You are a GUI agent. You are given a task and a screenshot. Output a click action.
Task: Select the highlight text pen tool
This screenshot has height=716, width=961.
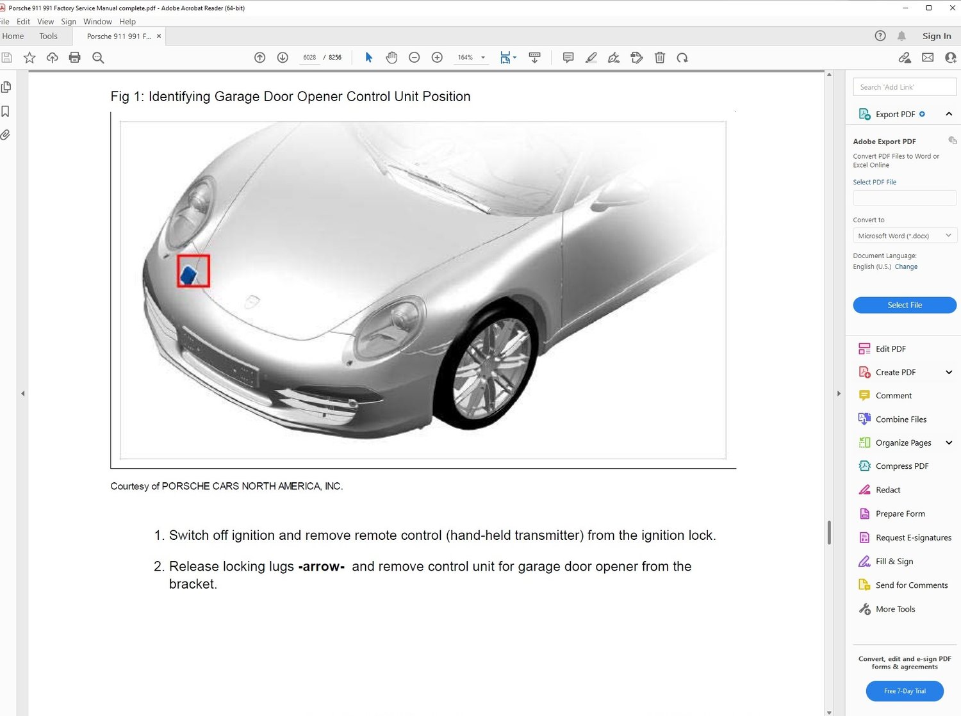[x=591, y=58]
